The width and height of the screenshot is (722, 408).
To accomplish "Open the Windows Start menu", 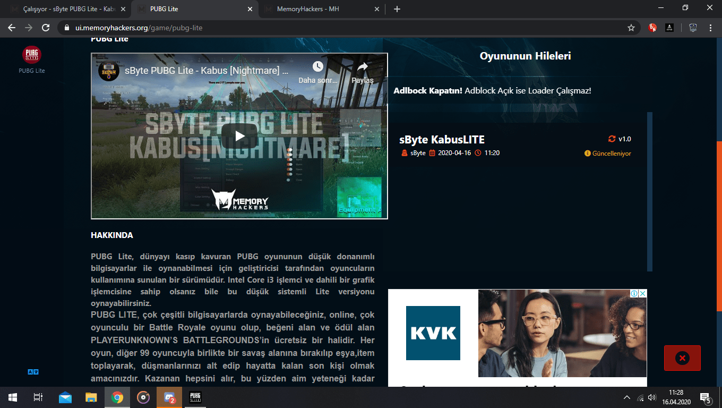I will click(x=13, y=397).
